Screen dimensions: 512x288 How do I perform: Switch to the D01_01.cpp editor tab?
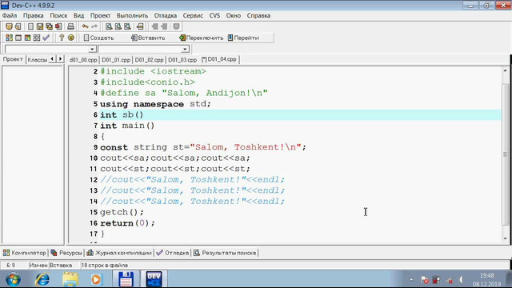[116, 60]
